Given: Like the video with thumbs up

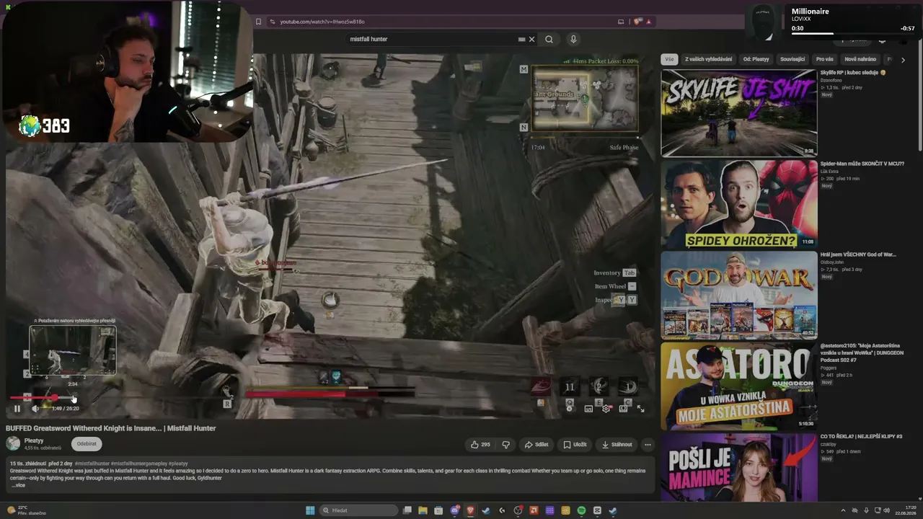Looking at the screenshot, I should (480, 445).
